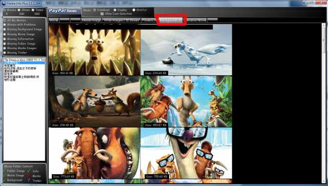Screen dimensions: 328x186
Task: Click blue question mark icon beside Trailer
Action: click(29, 180)
